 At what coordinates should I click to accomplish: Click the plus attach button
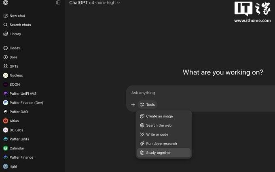click(x=133, y=104)
